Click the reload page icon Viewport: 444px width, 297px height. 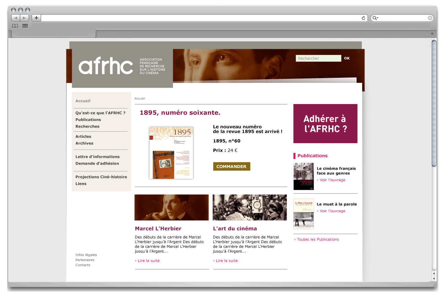pyautogui.click(x=363, y=18)
